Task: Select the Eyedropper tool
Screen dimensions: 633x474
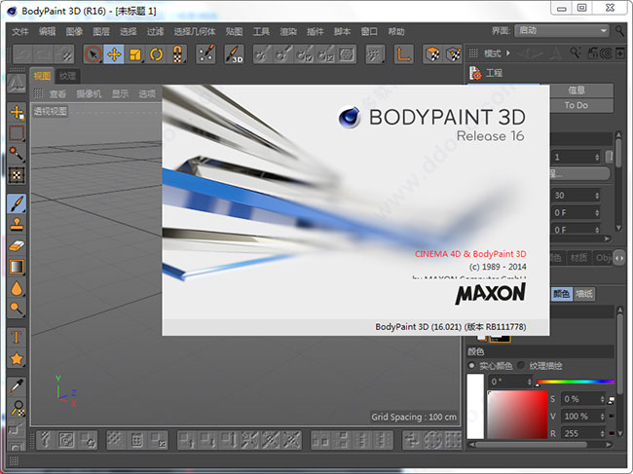Action: [17, 386]
